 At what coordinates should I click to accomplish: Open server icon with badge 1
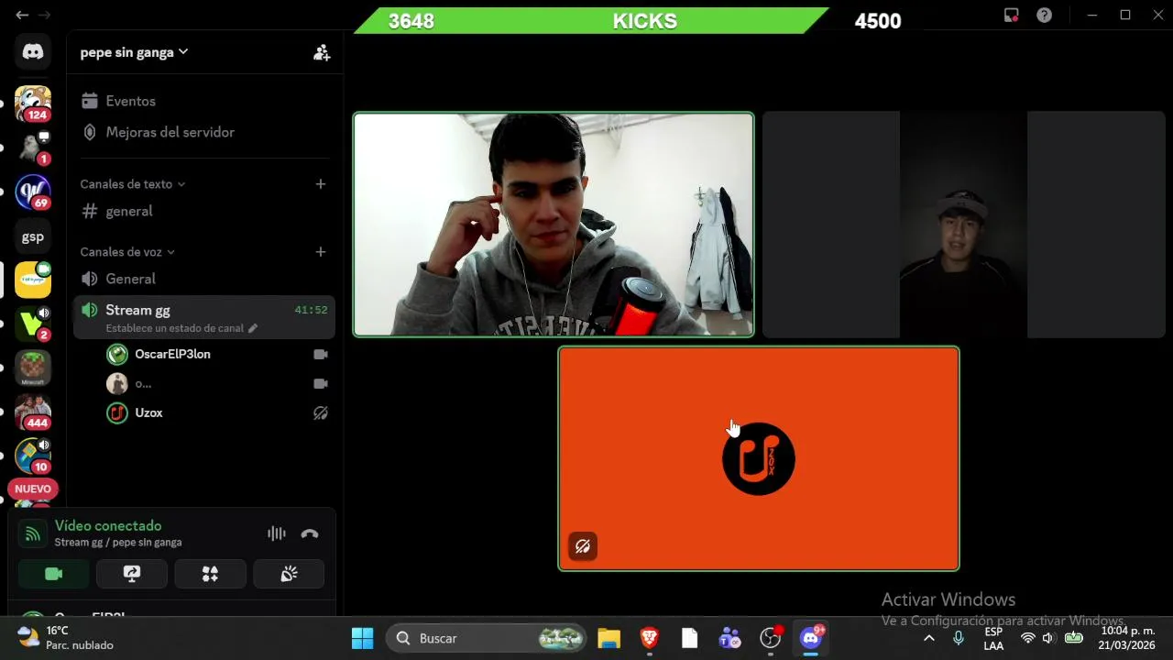33,148
